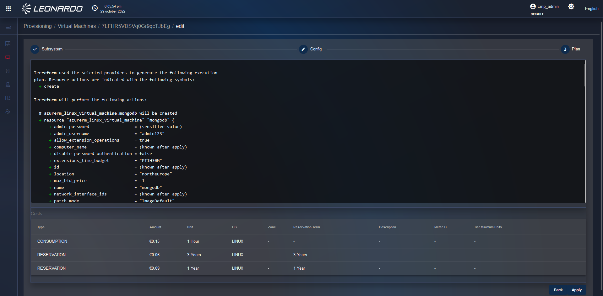Image resolution: width=603 pixels, height=296 pixels.
Task: Select the red monitor sidebar icon
Action: pyautogui.click(x=8, y=57)
